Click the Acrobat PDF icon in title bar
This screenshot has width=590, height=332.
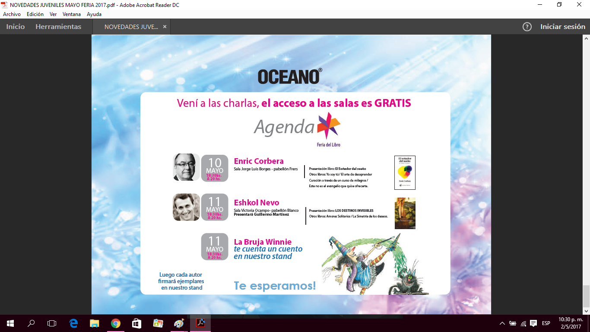point(4,5)
